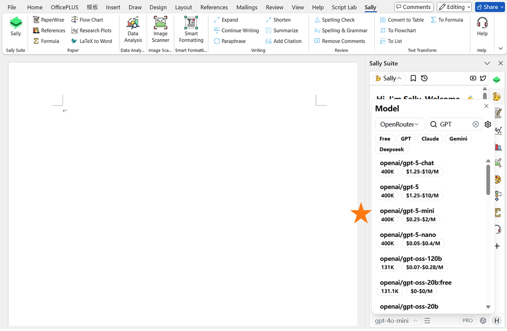Image resolution: width=507 pixels, height=331 pixels.
Task: Start Smart Formatting
Action: (x=191, y=30)
